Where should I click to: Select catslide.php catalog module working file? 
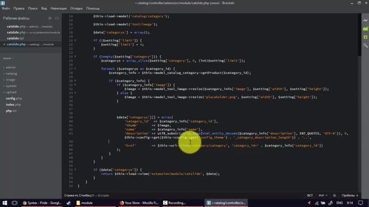pyautogui.click(x=31, y=44)
